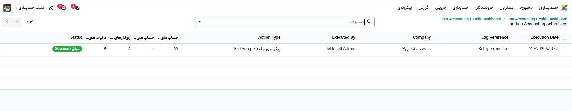Image resolution: width=572 pixels, height=111 pixels.
Task: Expand the search options dropdown arrow
Action: pyautogui.click(x=200, y=22)
